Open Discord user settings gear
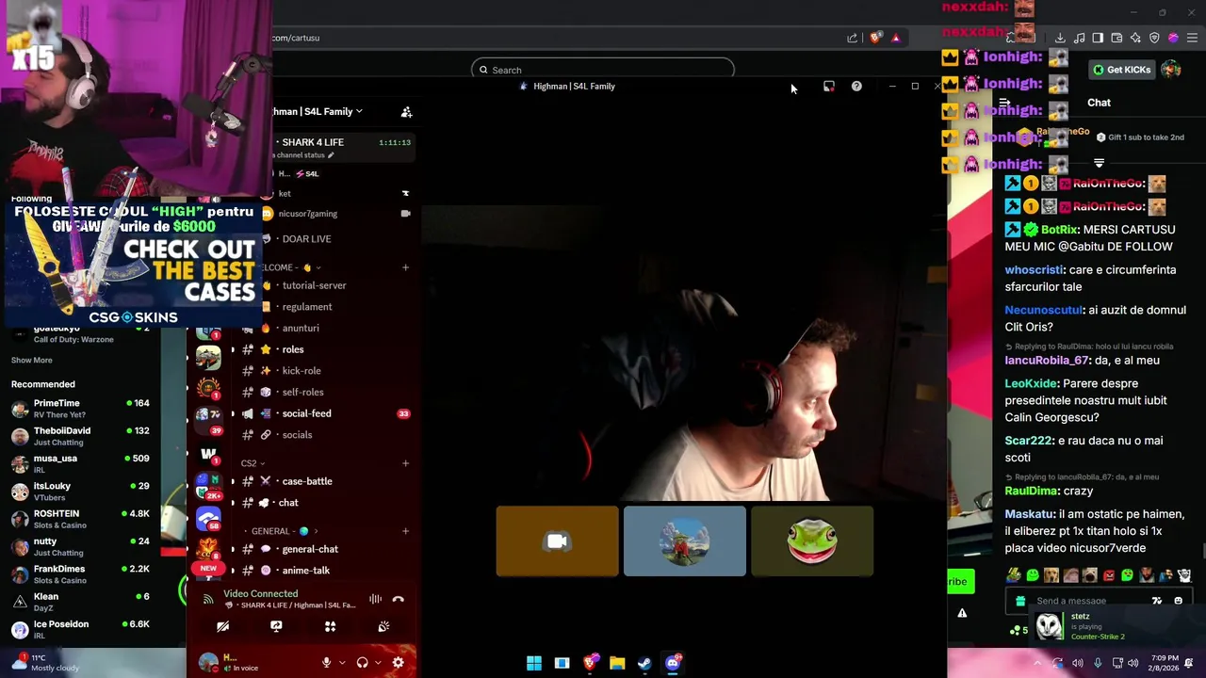This screenshot has height=678, width=1206. [x=398, y=663]
